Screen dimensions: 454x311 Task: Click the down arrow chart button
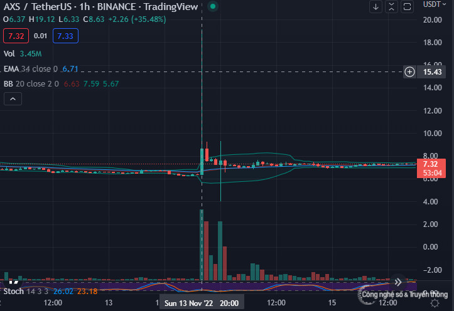click(x=376, y=7)
